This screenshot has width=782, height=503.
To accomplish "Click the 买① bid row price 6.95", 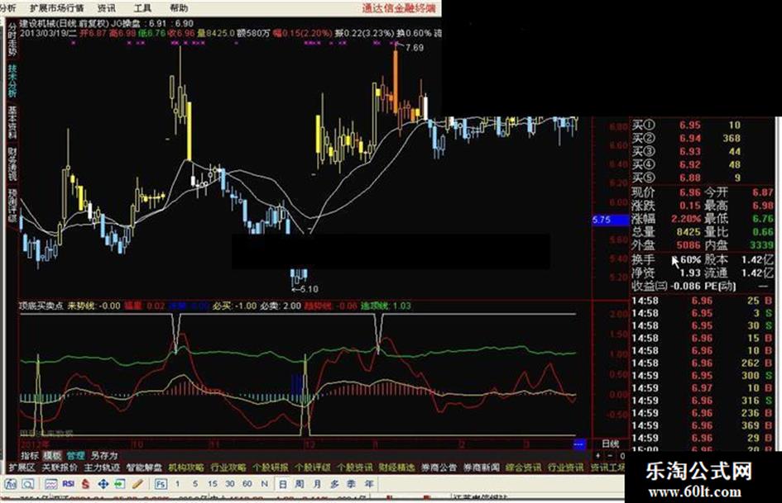I will point(690,125).
